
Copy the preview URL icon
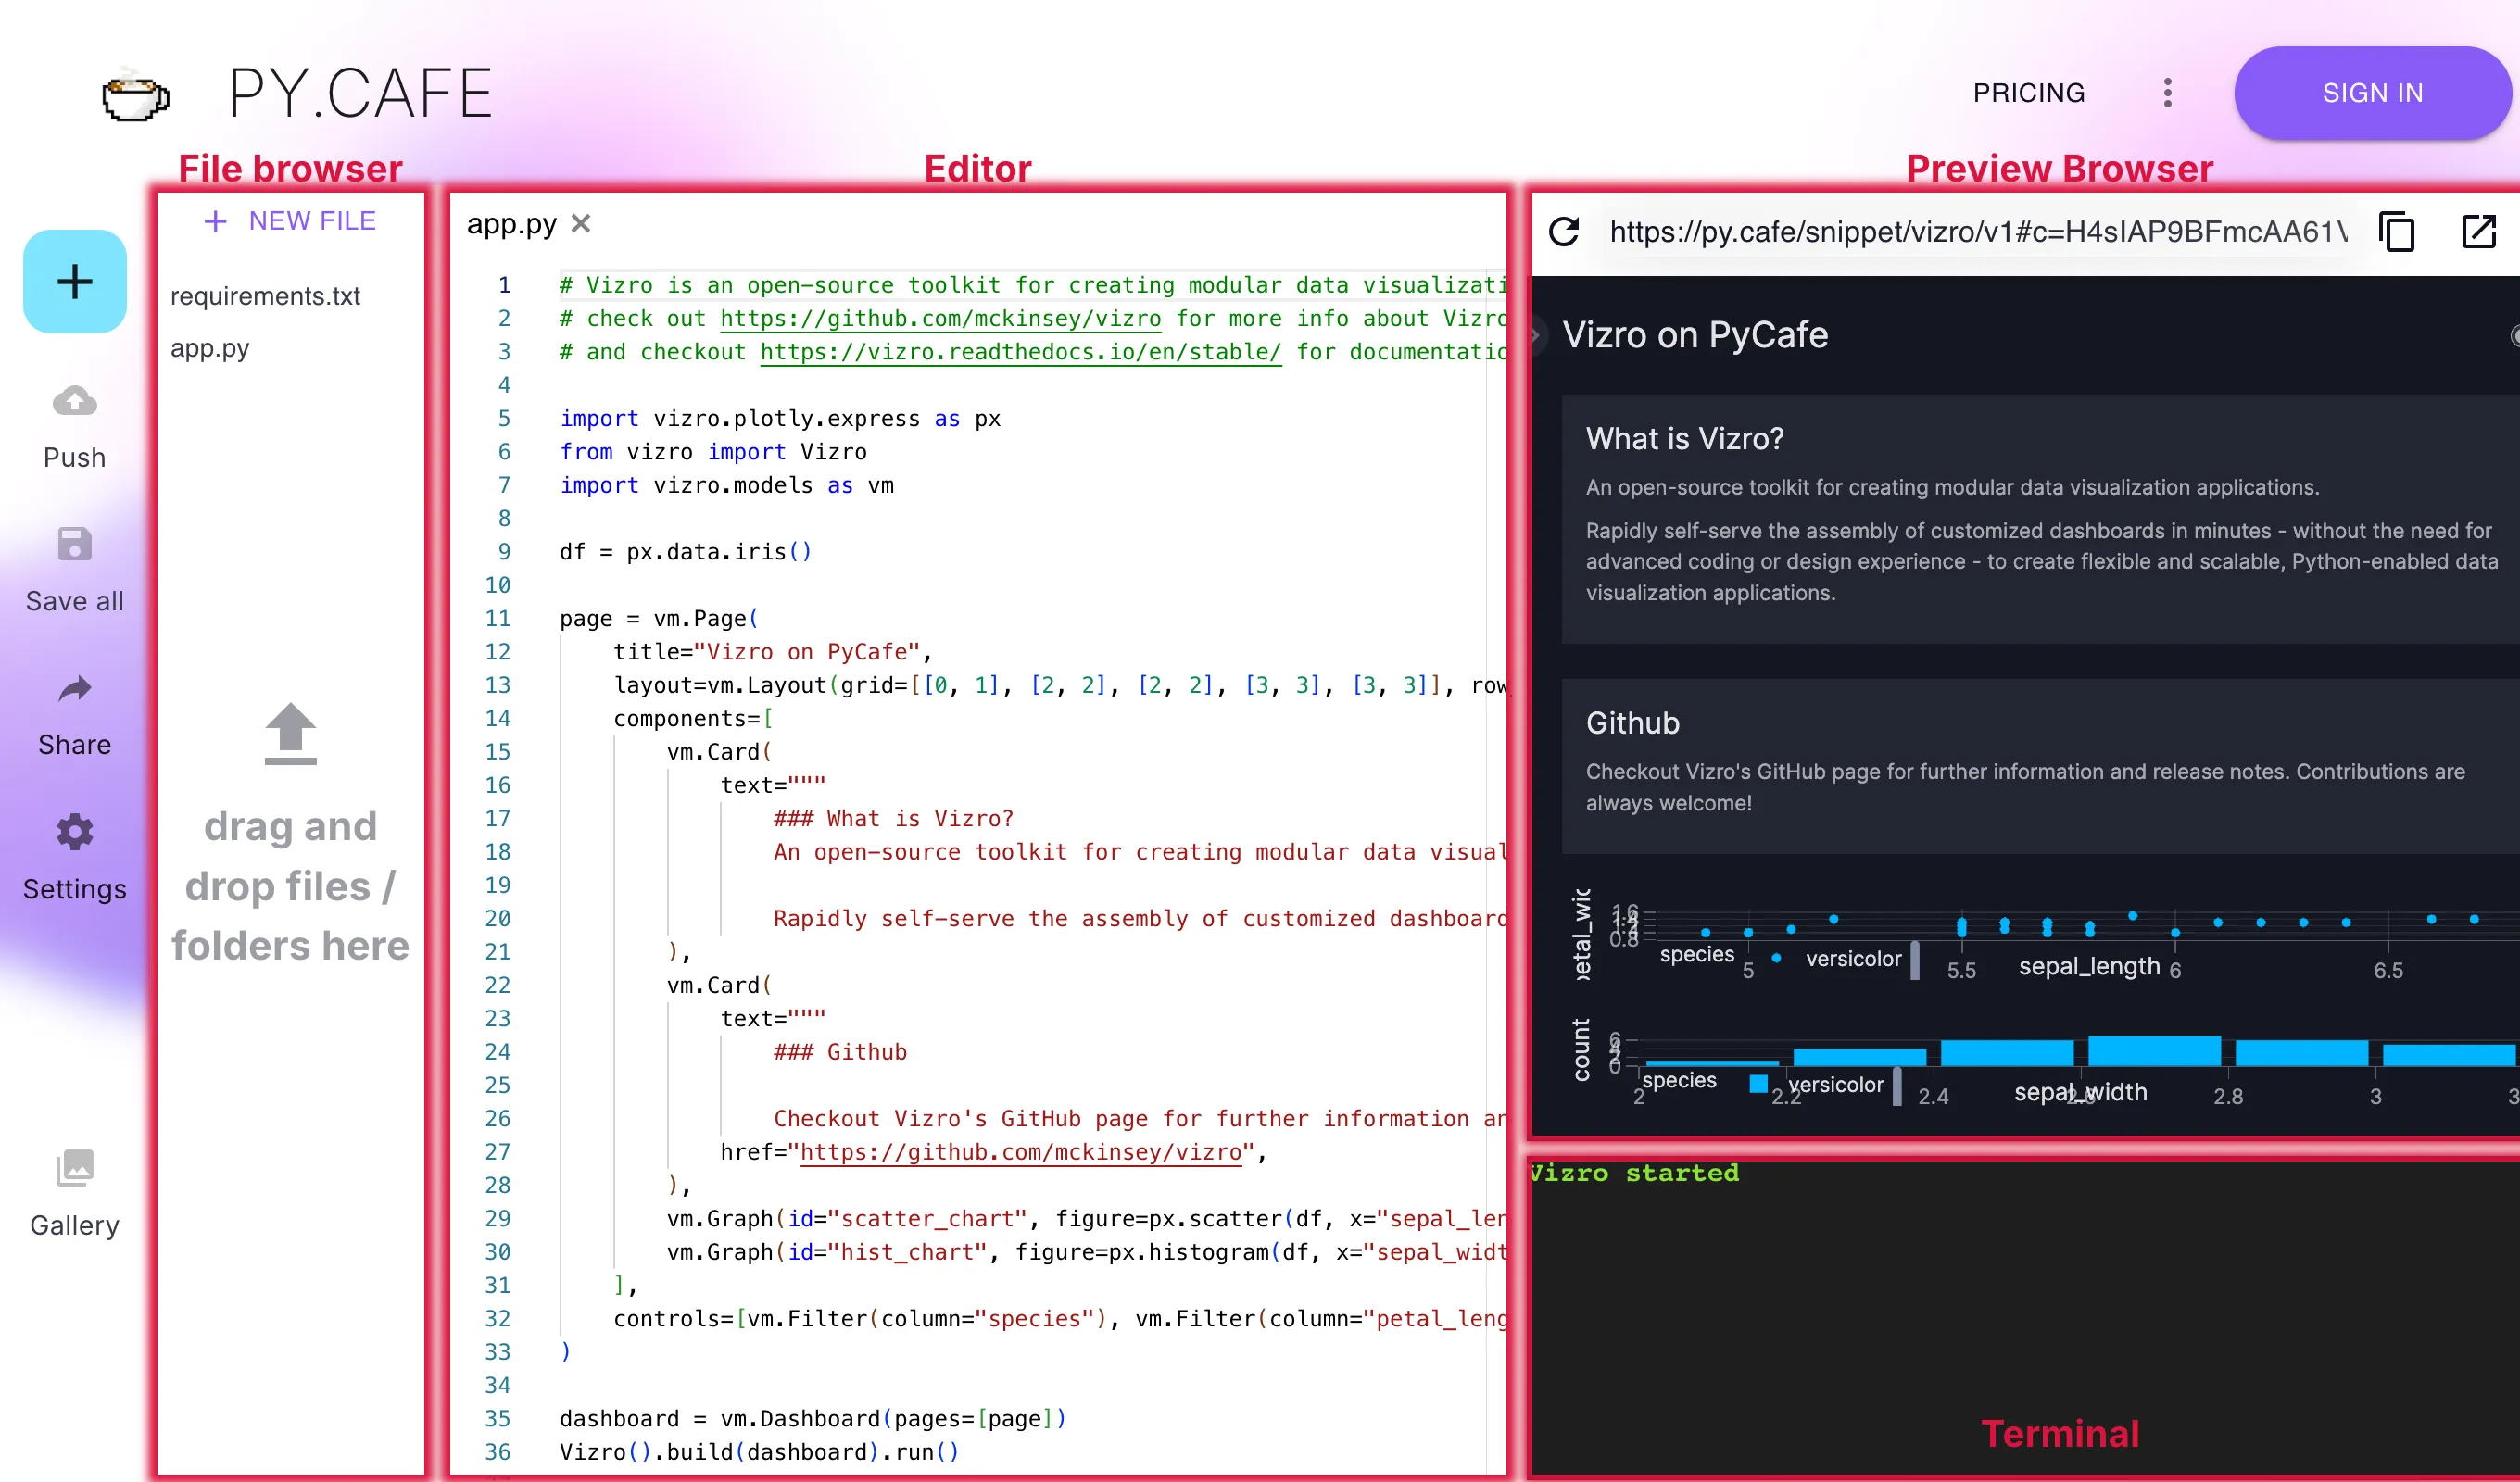coord(2397,232)
